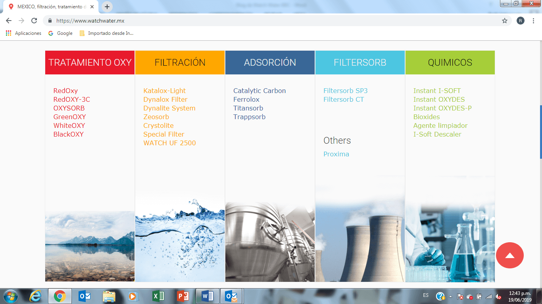Open the Chrome three-dot menu
The height and width of the screenshot is (304, 542).
click(x=533, y=21)
